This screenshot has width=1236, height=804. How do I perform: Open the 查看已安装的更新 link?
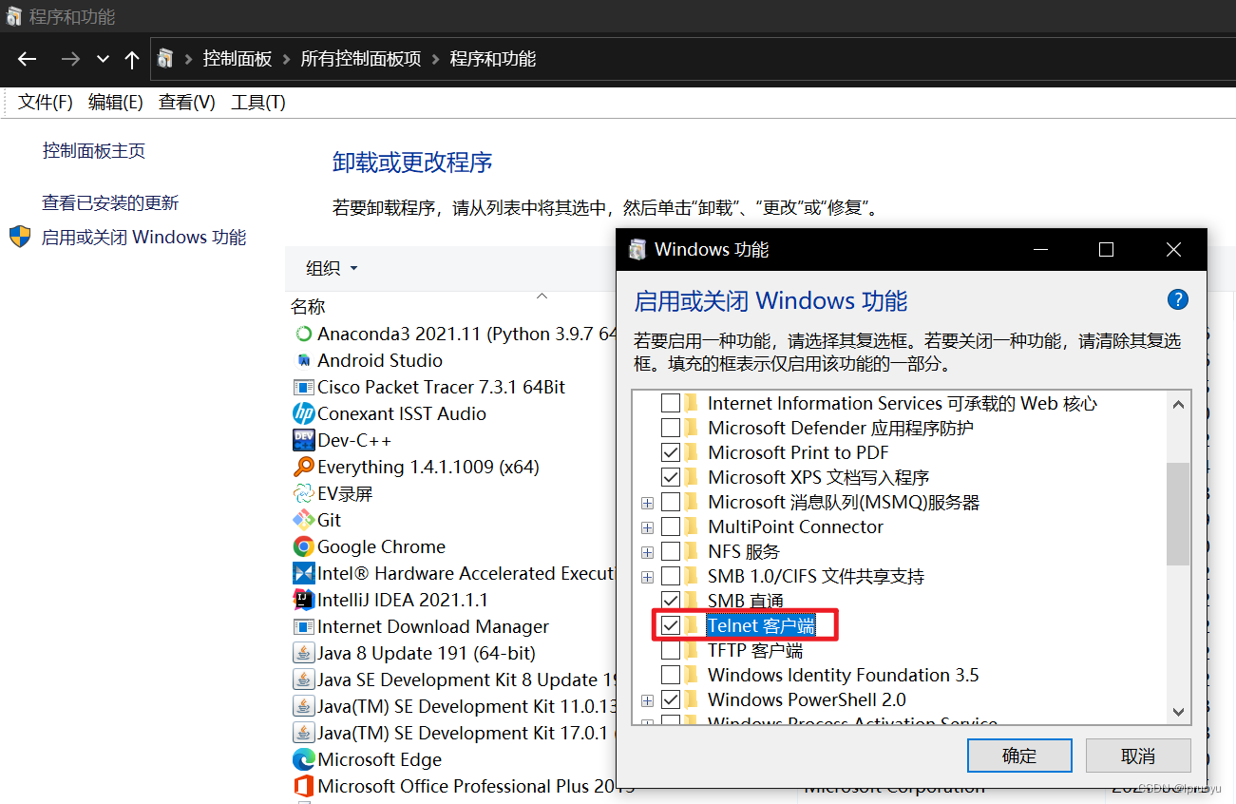click(x=110, y=202)
